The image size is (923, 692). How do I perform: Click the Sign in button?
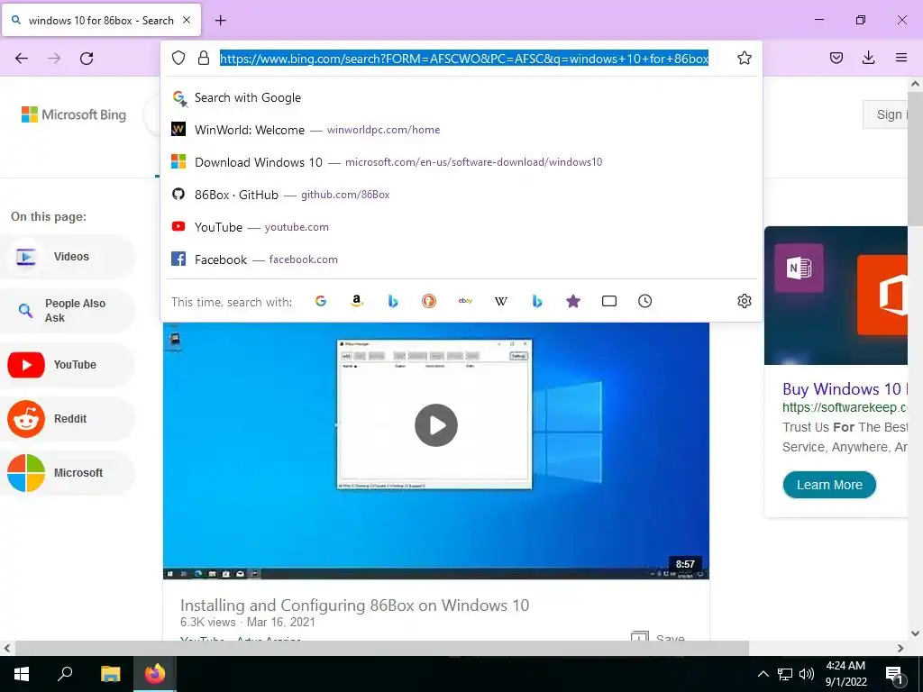pos(886,114)
